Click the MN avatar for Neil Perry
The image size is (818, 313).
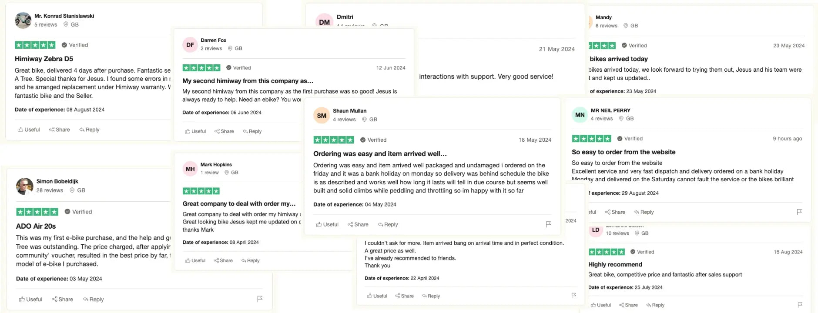click(580, 115)
